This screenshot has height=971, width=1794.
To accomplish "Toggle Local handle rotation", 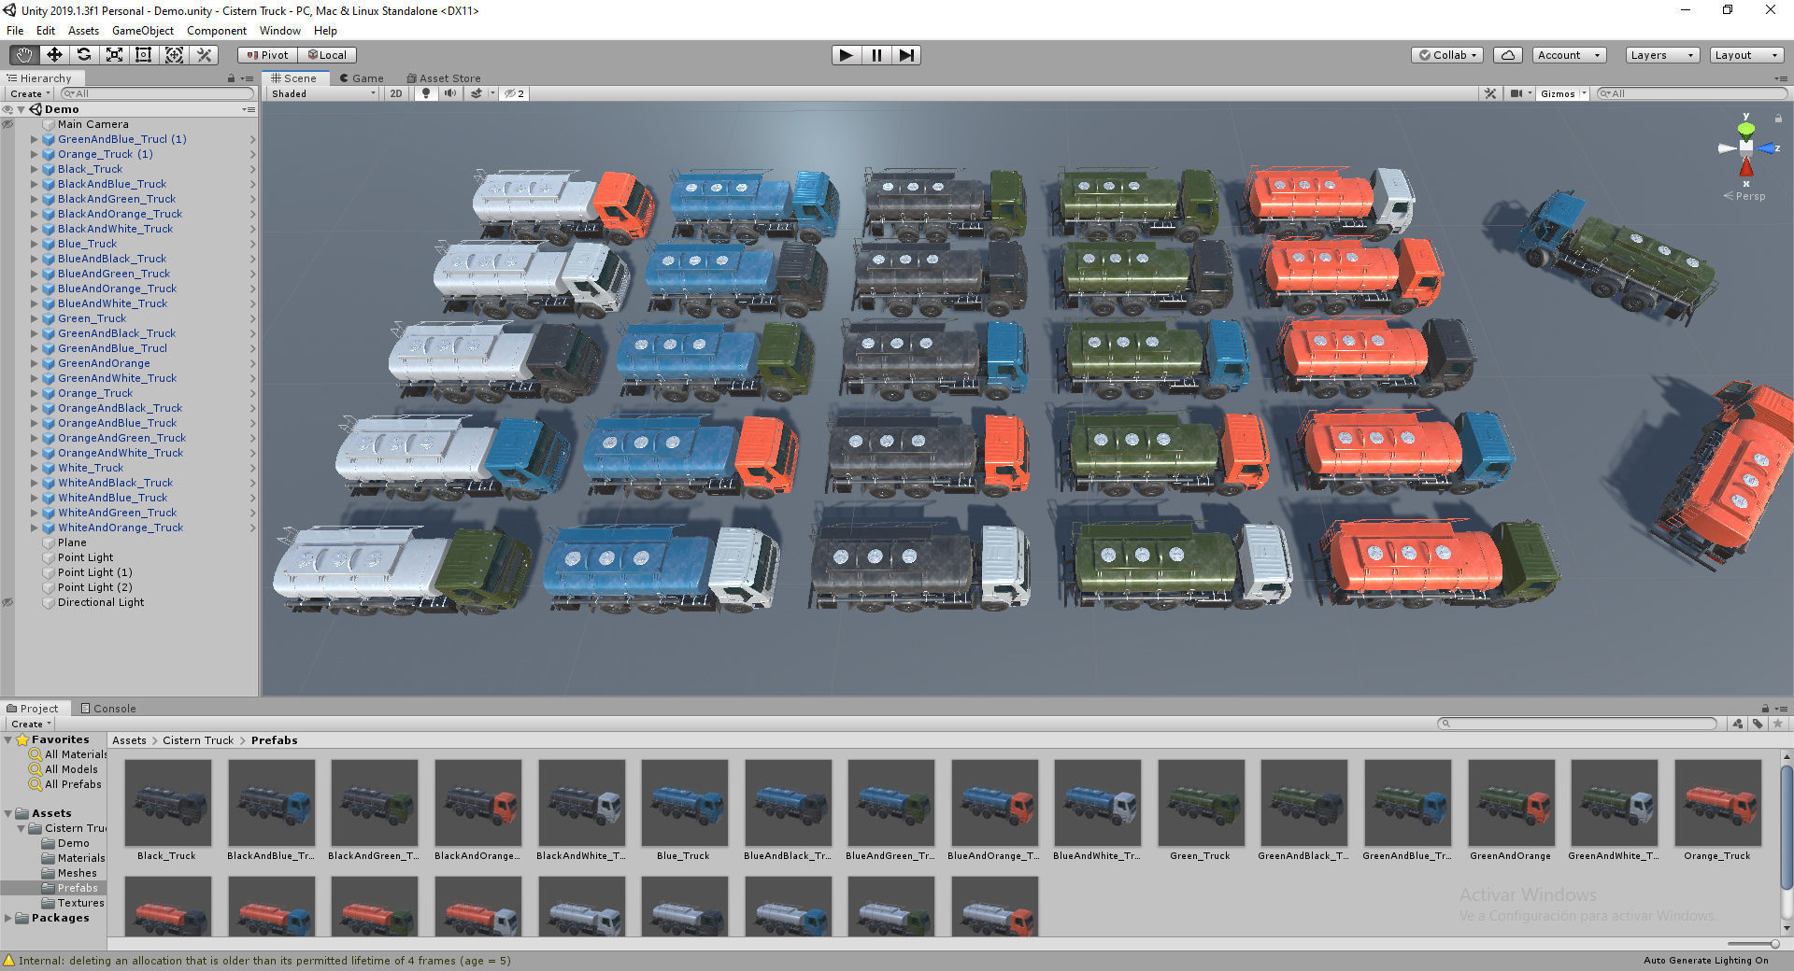I will coord(328,55).
